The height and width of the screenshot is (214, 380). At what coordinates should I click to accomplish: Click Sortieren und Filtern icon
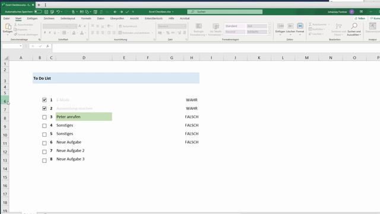click(338, 26)
